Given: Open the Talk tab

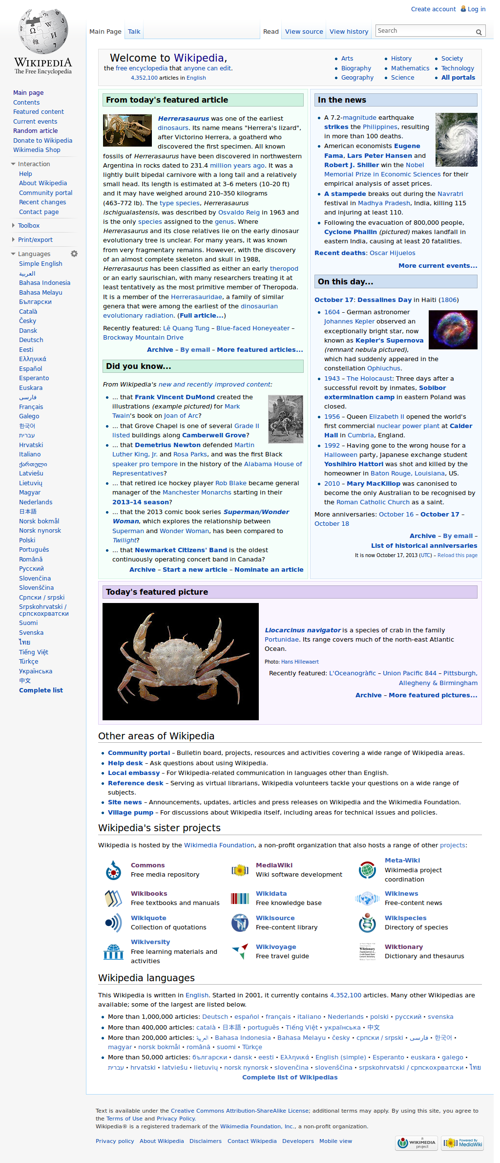Looking at the screenshot, I should 134,32.
